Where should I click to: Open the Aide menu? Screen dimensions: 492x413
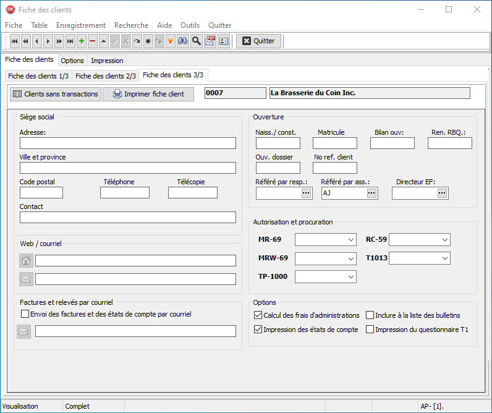(x=164, y=25)
